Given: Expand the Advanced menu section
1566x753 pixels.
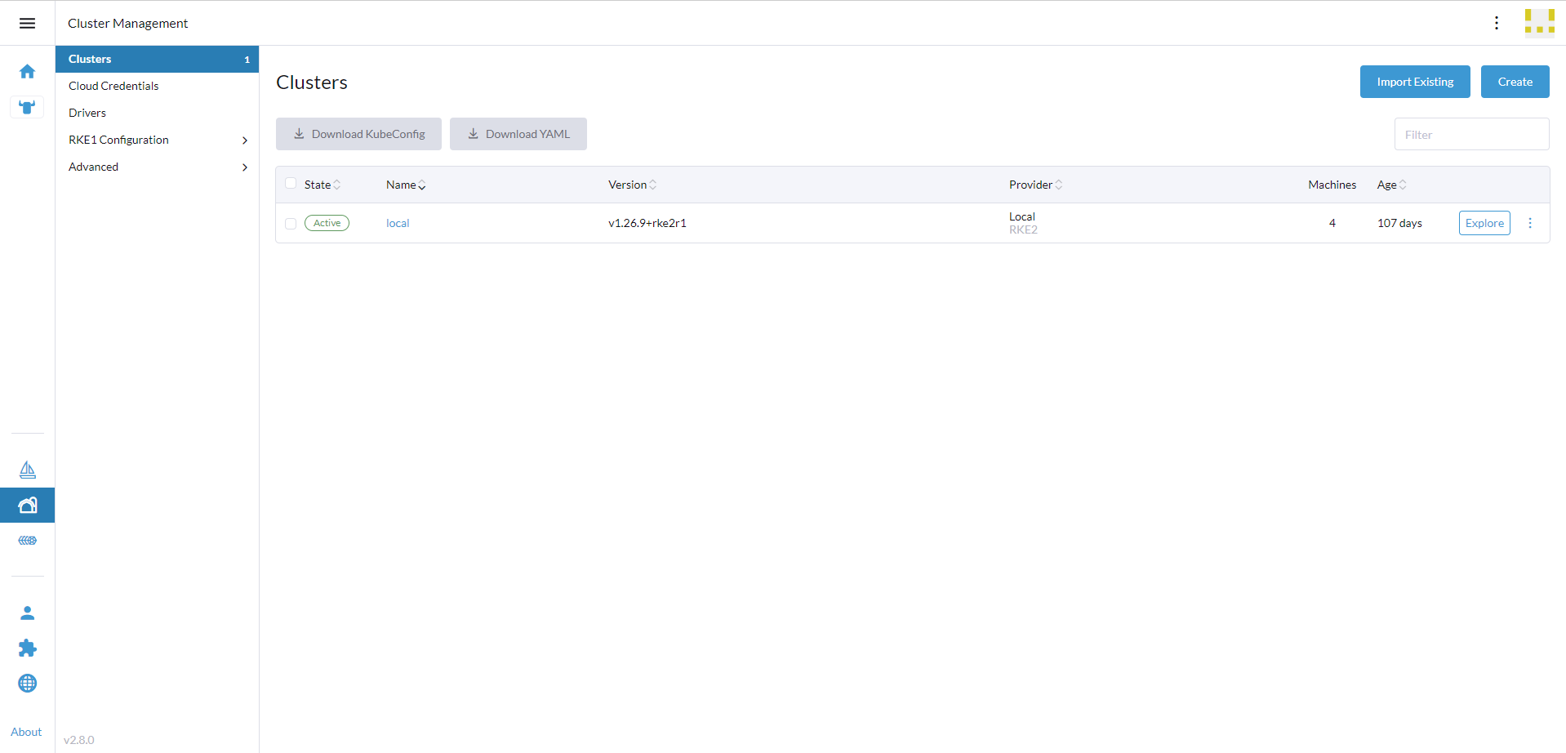Looking at the screenshot, I should click(x=157, y=167).
